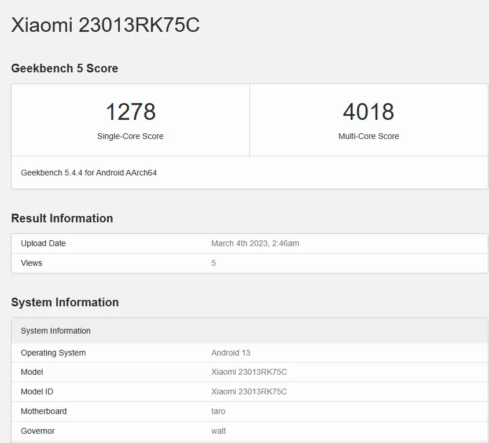489x443 pixels.
Task: Select the Upload Date row label
Action: point(43,243)
